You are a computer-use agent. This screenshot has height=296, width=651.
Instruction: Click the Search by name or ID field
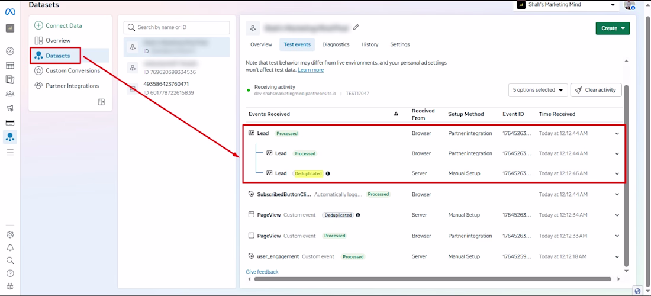(x=176, y=27)
